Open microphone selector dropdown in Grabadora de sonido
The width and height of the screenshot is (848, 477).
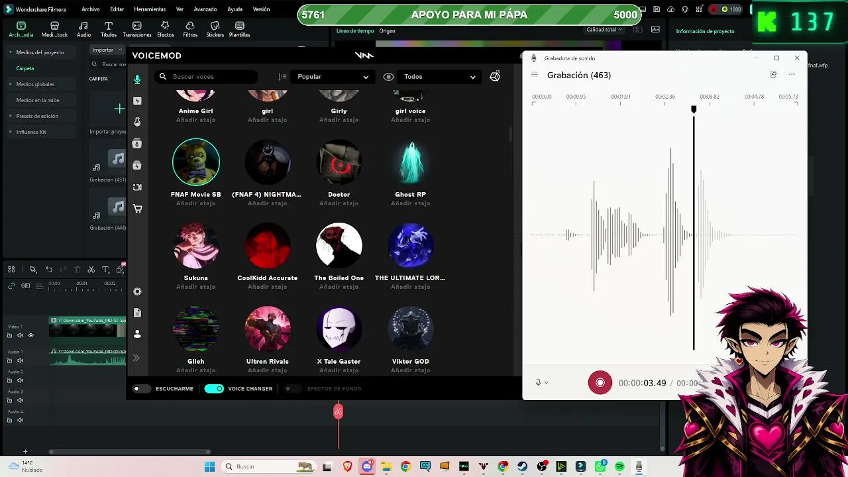tap(542, 383)
